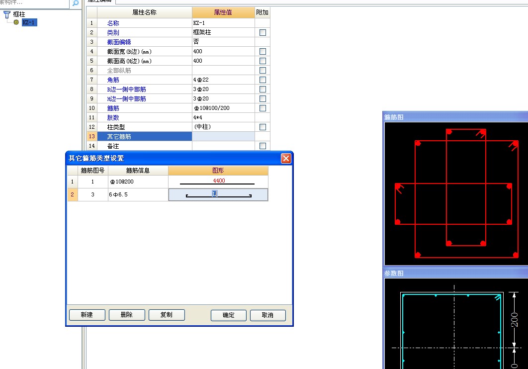Tick the 全部纵筋 row checkbox
This screenshot has height=369, width=528.
coord(263,70)
